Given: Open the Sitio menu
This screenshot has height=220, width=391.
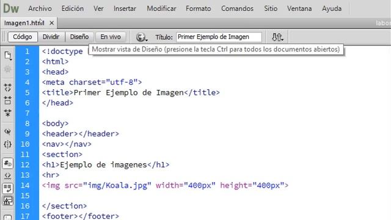Looking at the screenshot, I should pos(271,9).
